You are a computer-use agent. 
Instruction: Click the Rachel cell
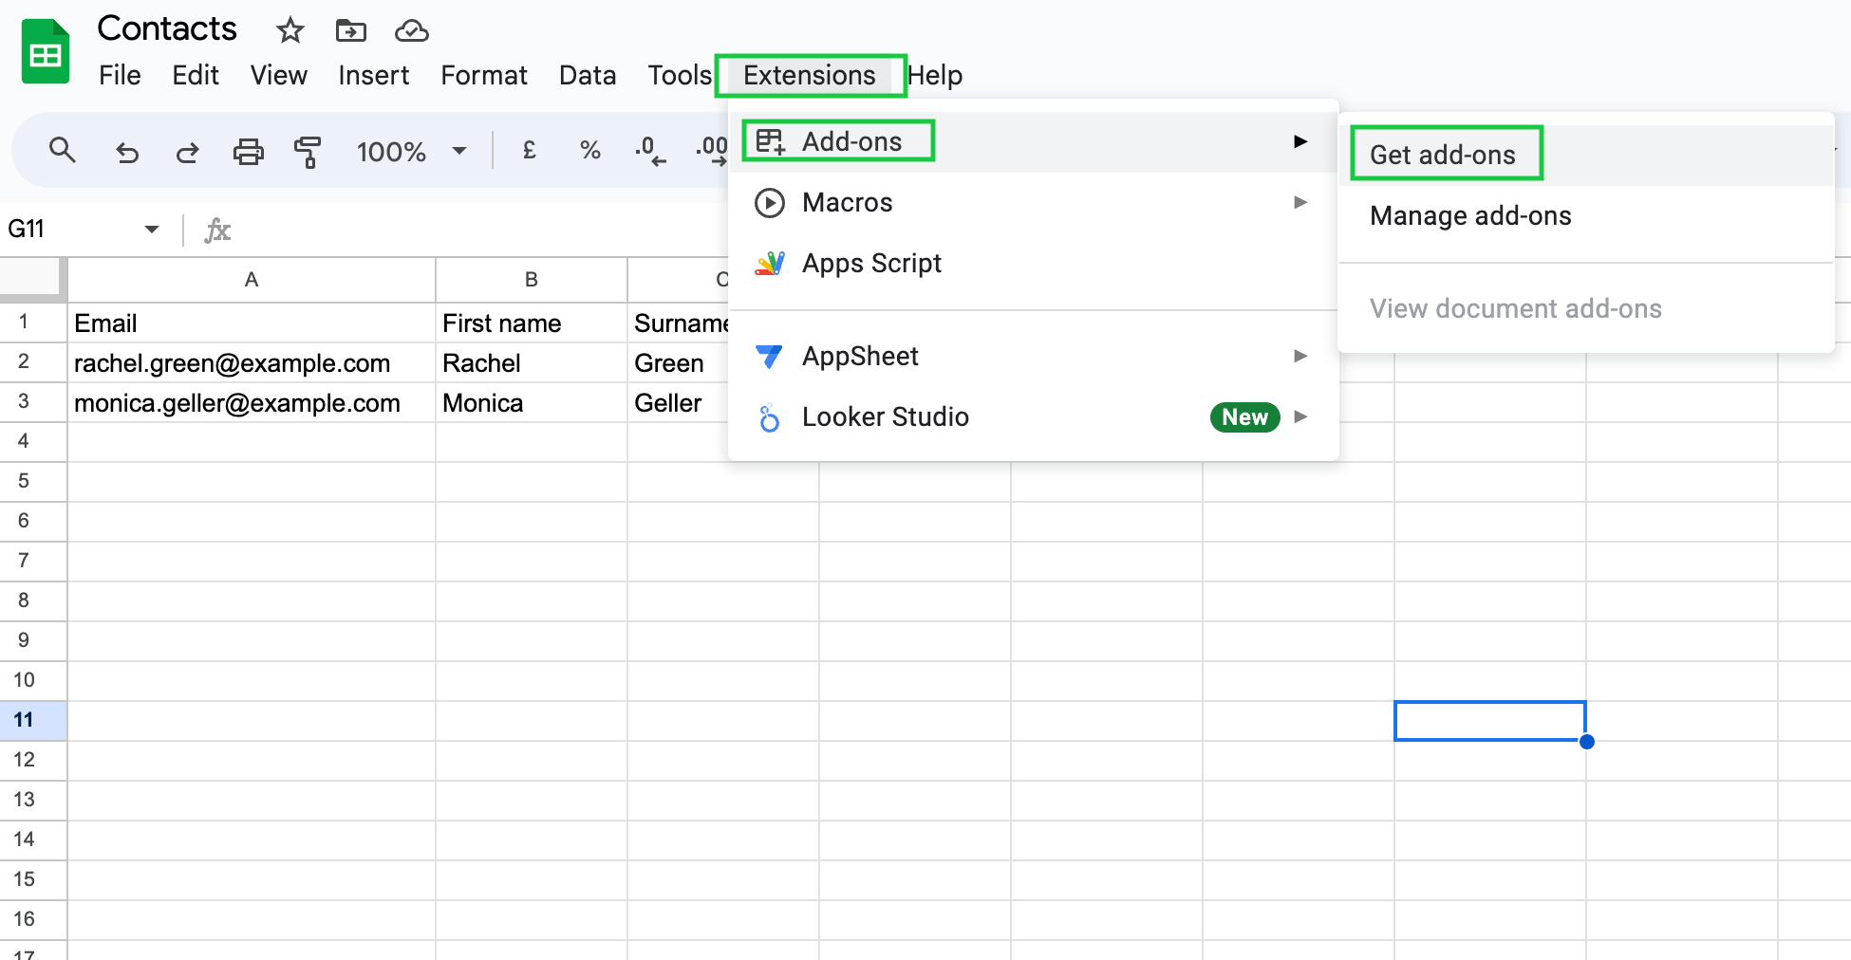(532, 362)
